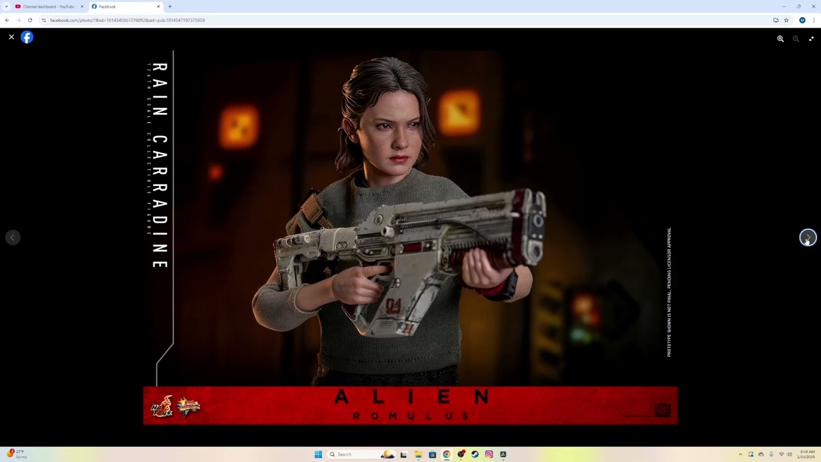
Task: Show hidden system tray icons
Action: click(x=740, y=454)
